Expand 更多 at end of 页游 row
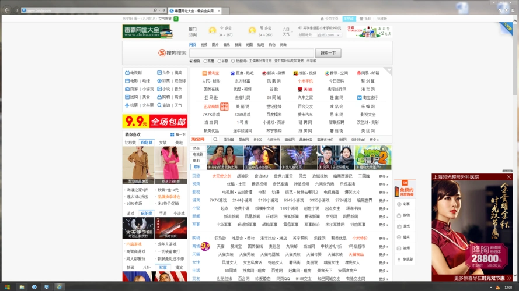 (384, 176)
